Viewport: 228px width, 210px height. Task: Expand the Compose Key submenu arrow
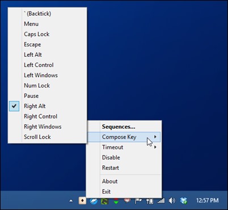(x=155, y=137)
